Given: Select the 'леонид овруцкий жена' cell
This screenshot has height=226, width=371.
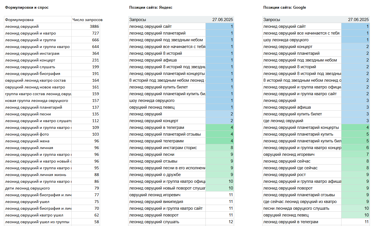Looking at the screenshot, I should click(x=38, y=141).
